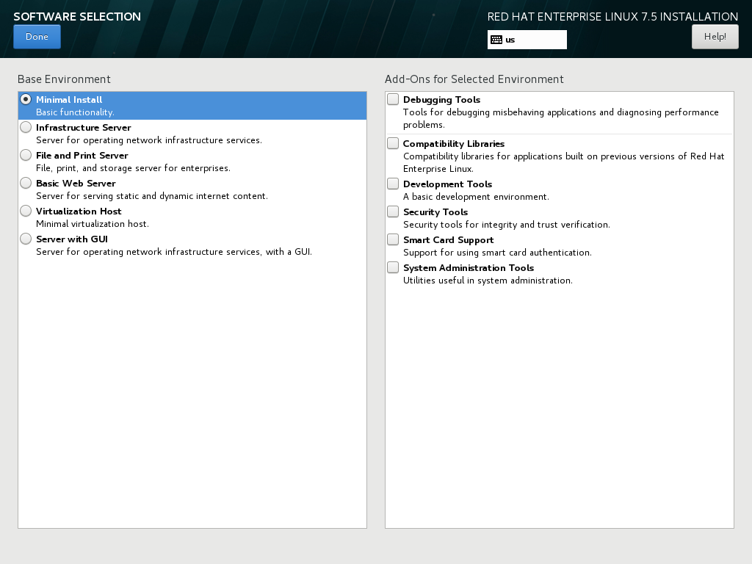Click the RED HAT ENTERPRISE LINUX 7.5 INSTALLATION title
The image size is (752, 564).
pos(612,16)
